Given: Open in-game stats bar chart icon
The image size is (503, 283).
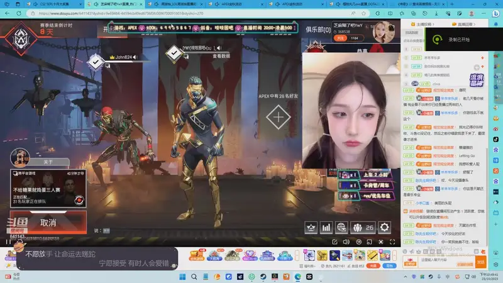Looking at the screenshot, I should coord(326,228).
